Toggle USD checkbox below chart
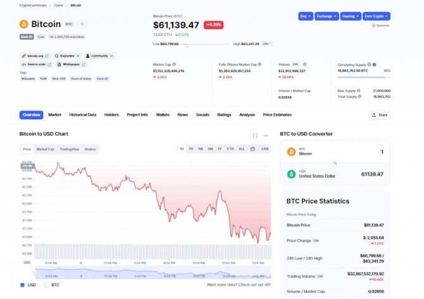This screenshot has width=424, height=299. 23,285
